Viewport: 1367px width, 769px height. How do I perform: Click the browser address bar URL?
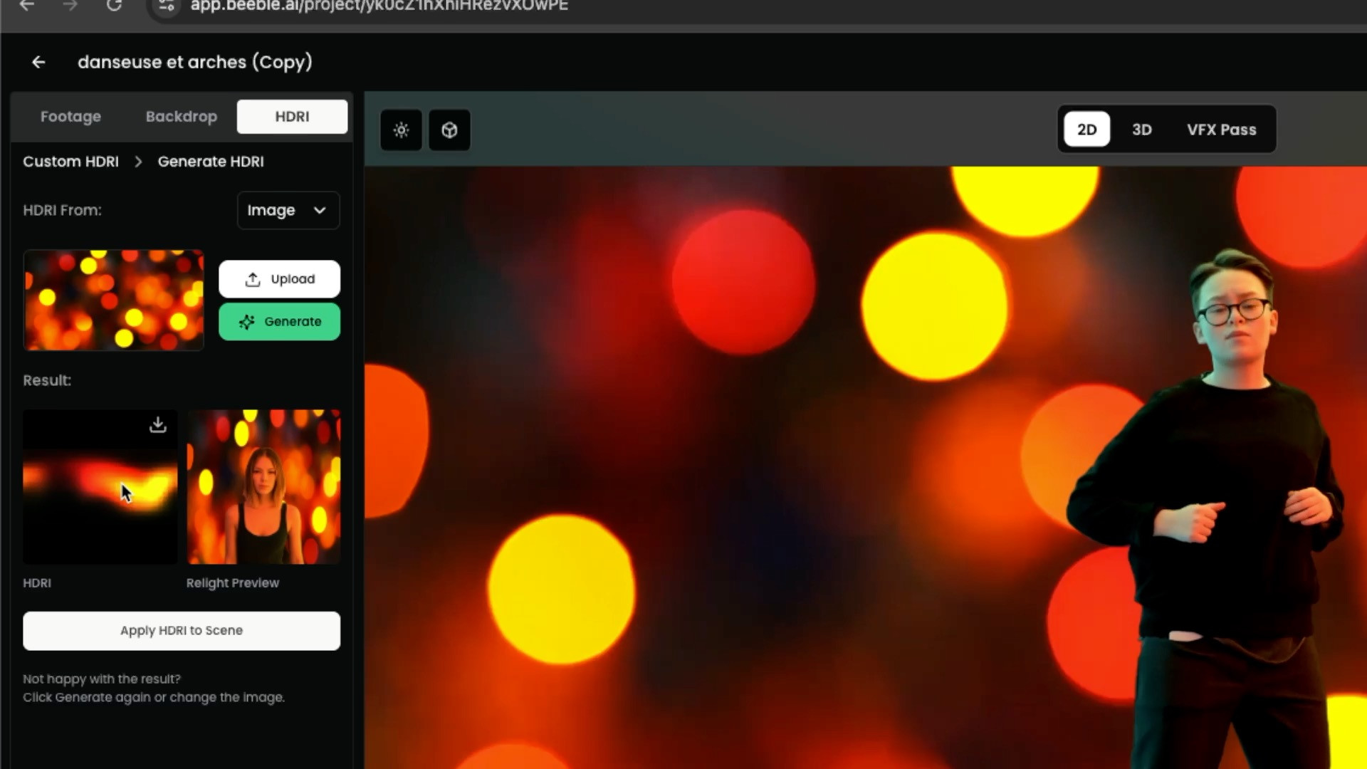click(x=379, y=6)
